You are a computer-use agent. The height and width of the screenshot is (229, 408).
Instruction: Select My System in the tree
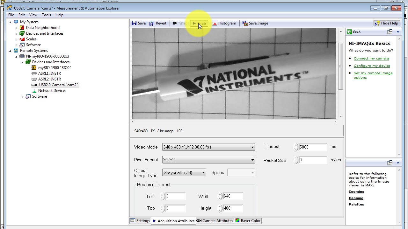pos(29,22)
